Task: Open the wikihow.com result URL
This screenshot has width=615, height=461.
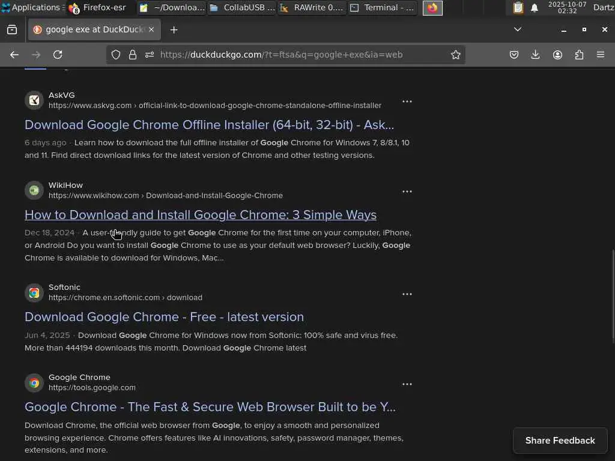Action: click(x=166, y=195)
